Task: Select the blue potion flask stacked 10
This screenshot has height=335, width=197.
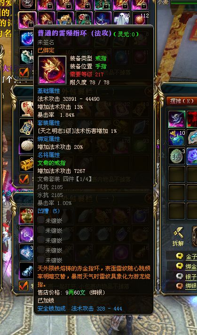Action: point(177,138)
